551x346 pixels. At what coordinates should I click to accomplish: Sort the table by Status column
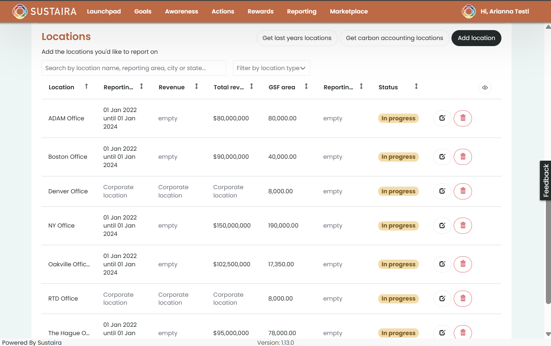(416, 86)
